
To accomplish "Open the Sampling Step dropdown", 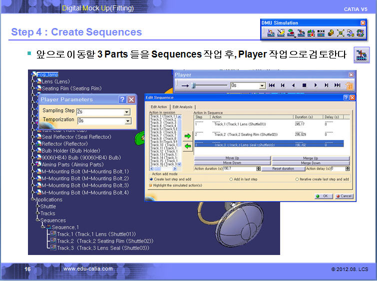I will click(x=127, y=111).
